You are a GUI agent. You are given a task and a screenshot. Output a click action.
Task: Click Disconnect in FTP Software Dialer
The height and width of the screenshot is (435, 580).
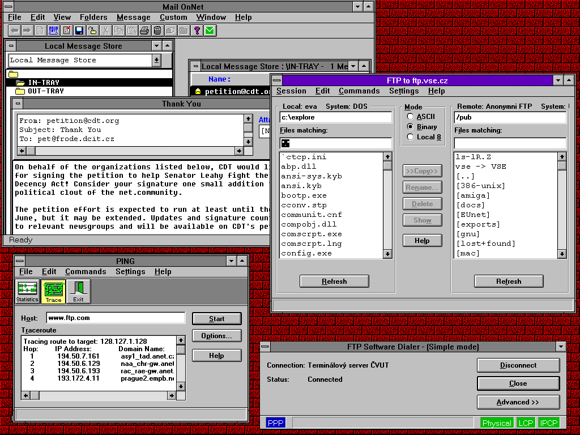518,365
